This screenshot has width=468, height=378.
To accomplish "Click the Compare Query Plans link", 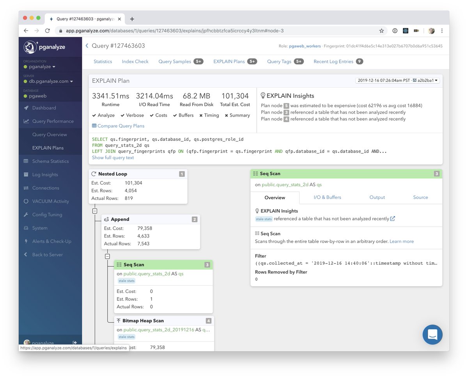I will [x=118, y=126].
